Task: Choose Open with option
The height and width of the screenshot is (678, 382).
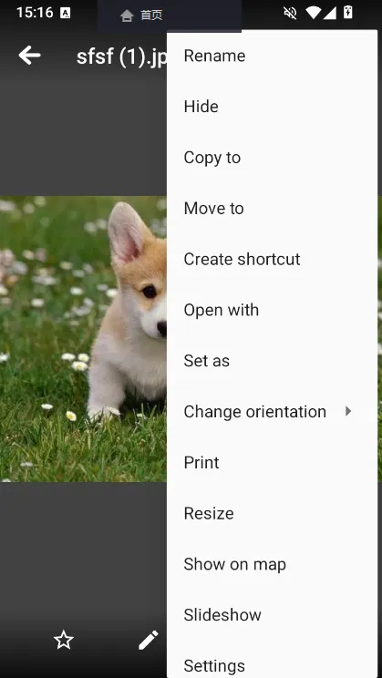Action: coord(272,310)
